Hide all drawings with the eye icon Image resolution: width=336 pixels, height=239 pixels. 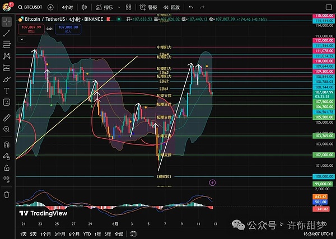[7, 179]
